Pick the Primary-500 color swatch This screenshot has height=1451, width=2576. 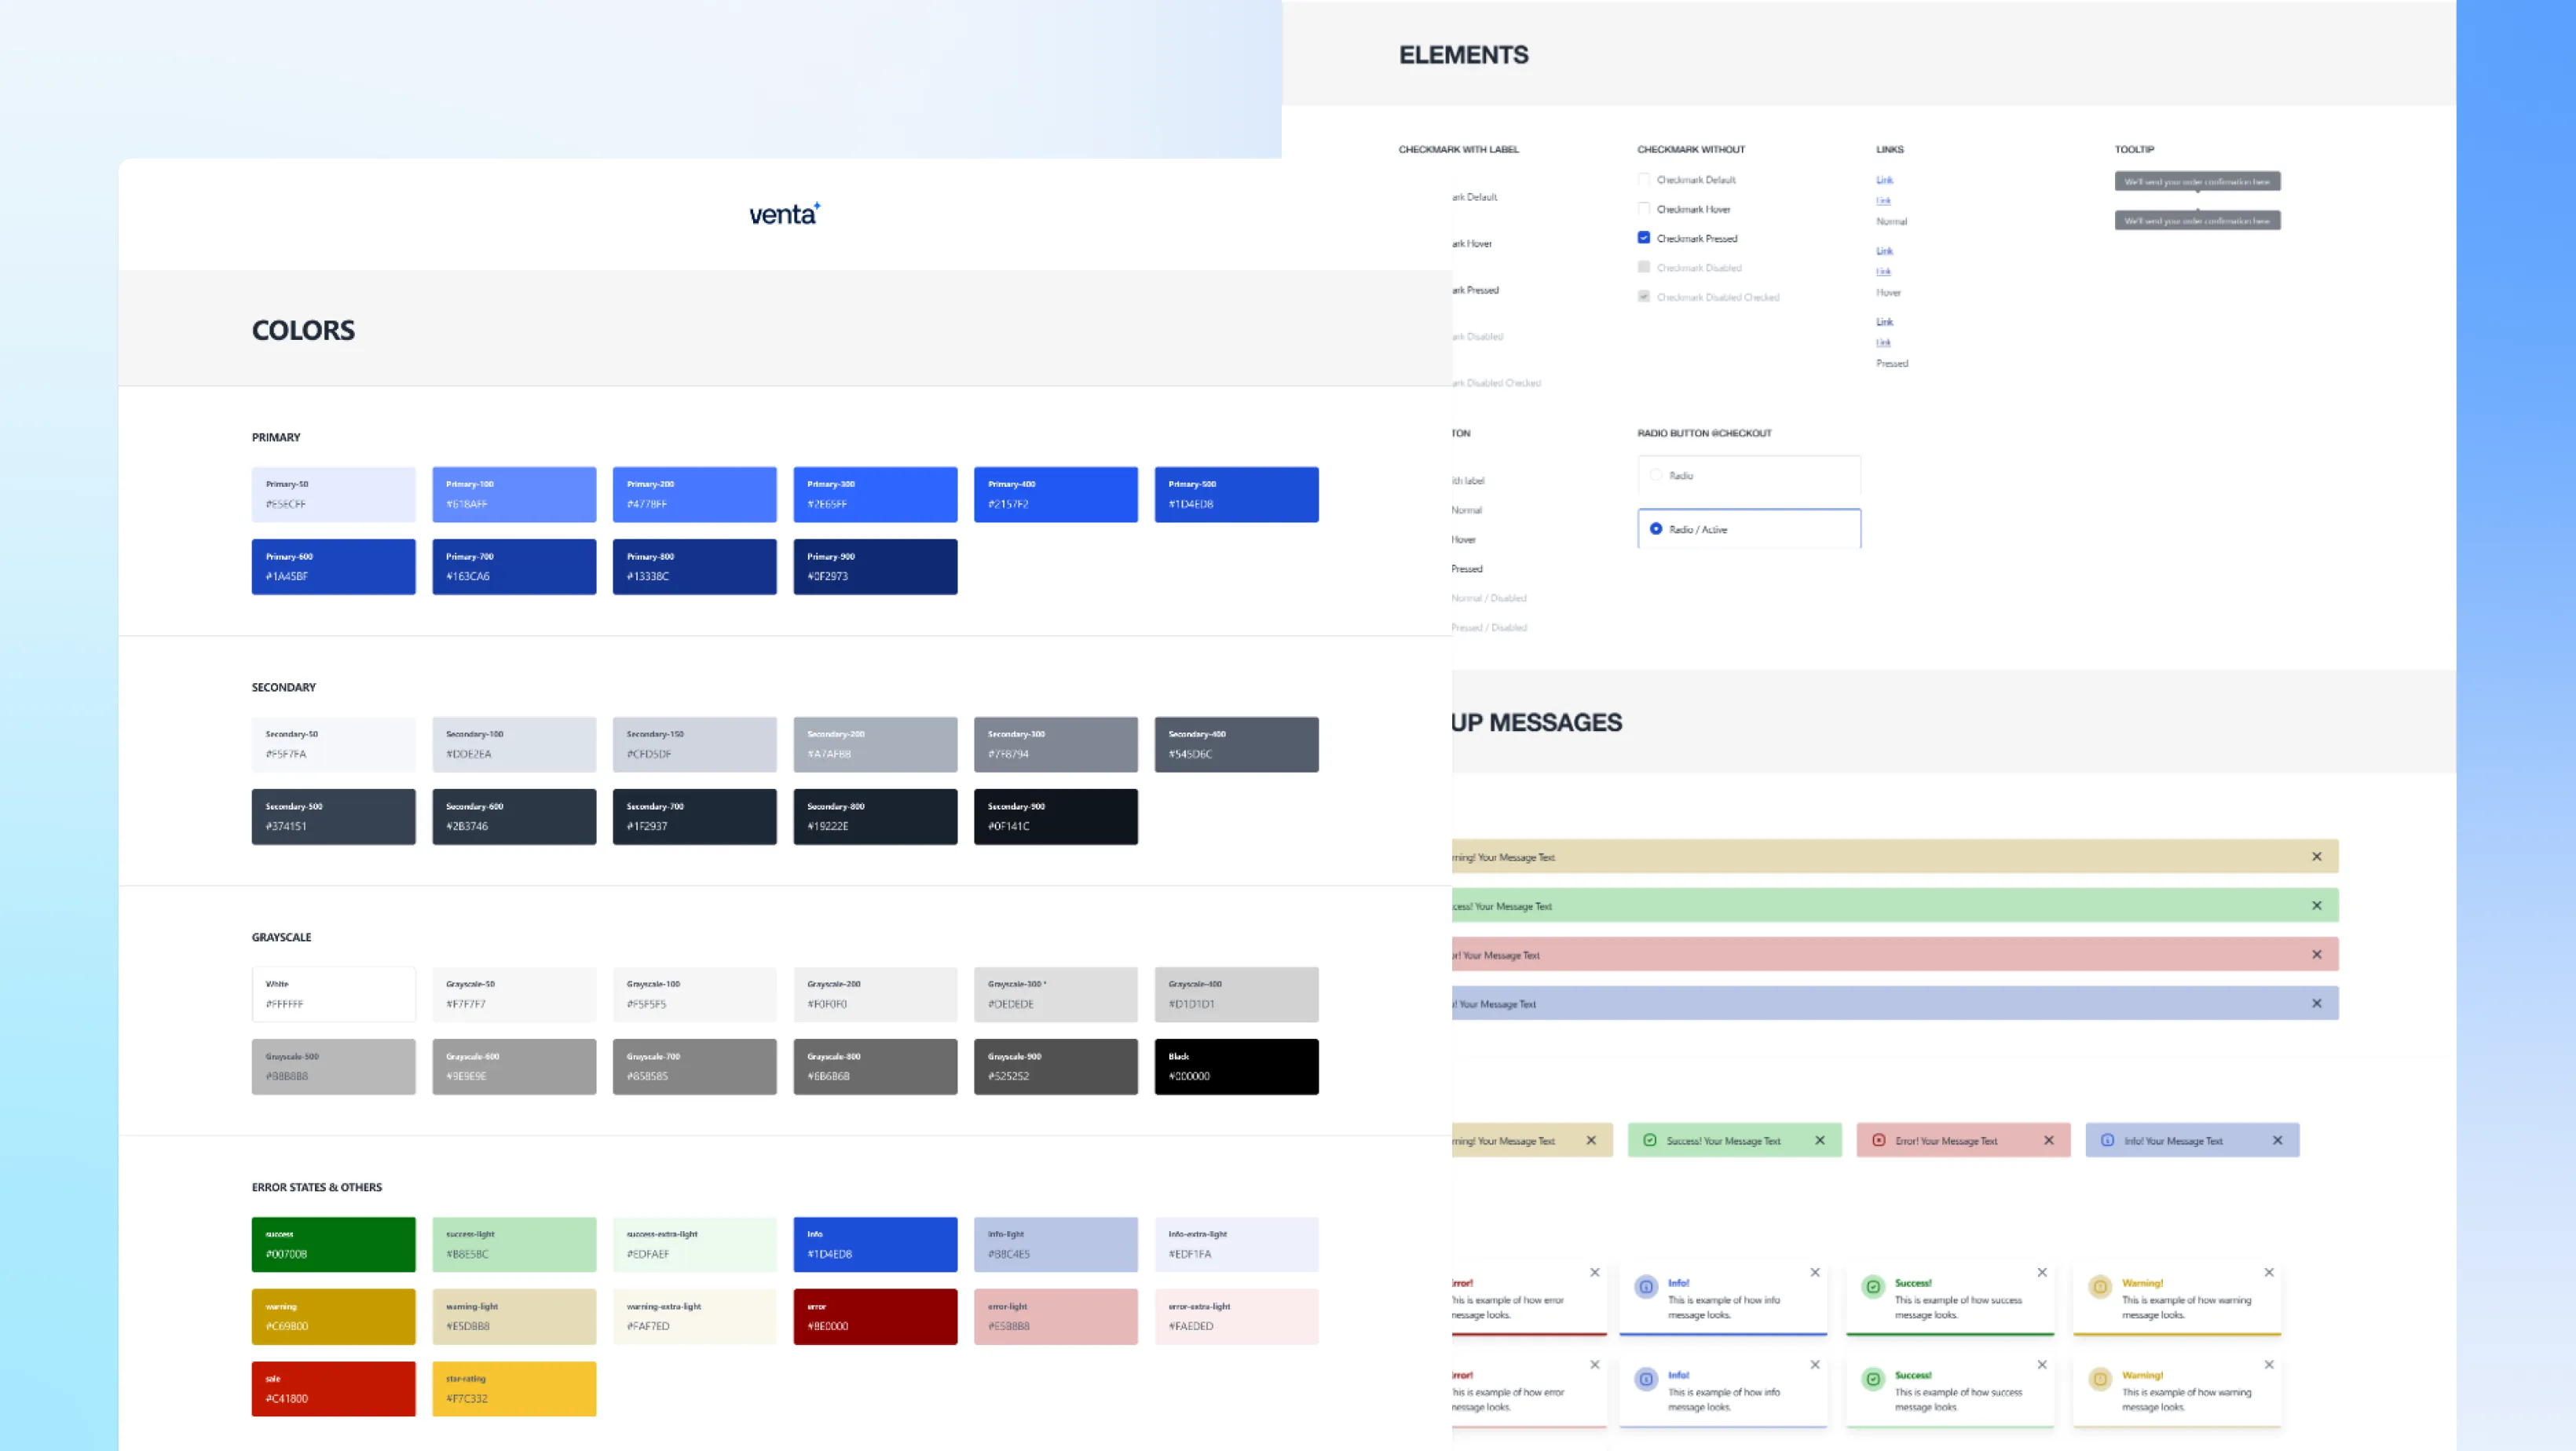pos(1236,494)
